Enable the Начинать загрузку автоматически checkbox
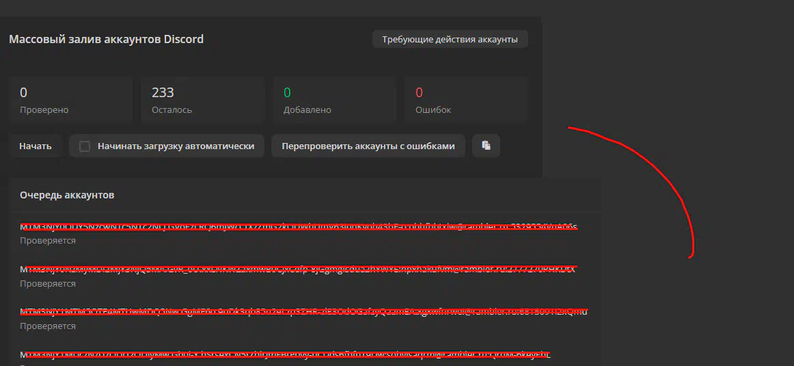Viewport: 794px width, 366px height. pyautogui.click(x=85, y=146)
